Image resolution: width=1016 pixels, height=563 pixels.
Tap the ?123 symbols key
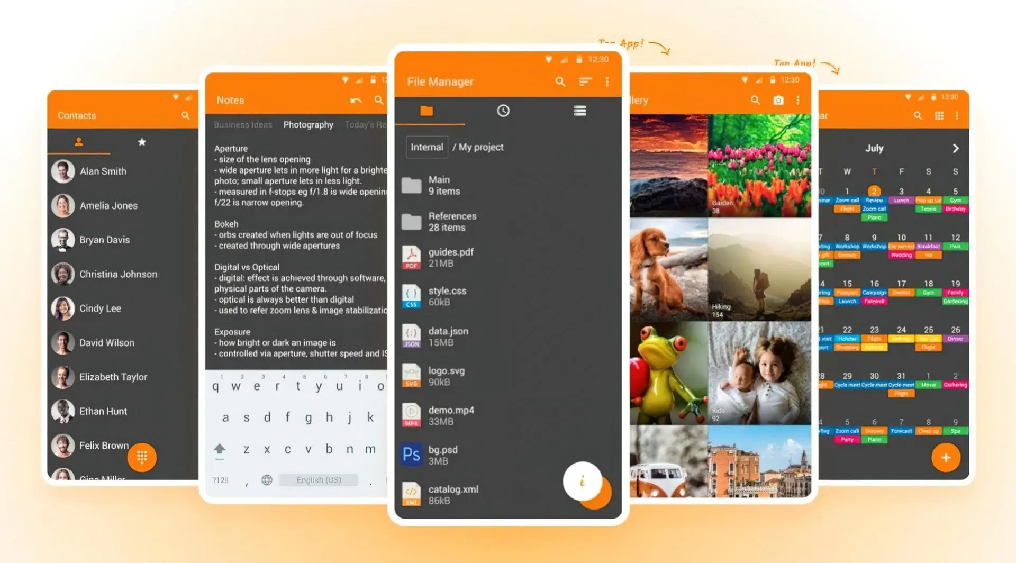coord(221,480)
